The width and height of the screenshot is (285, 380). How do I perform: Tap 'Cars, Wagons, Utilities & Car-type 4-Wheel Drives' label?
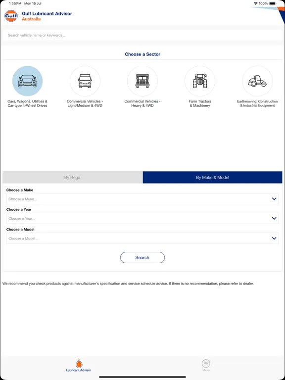[x=27, y=103]
